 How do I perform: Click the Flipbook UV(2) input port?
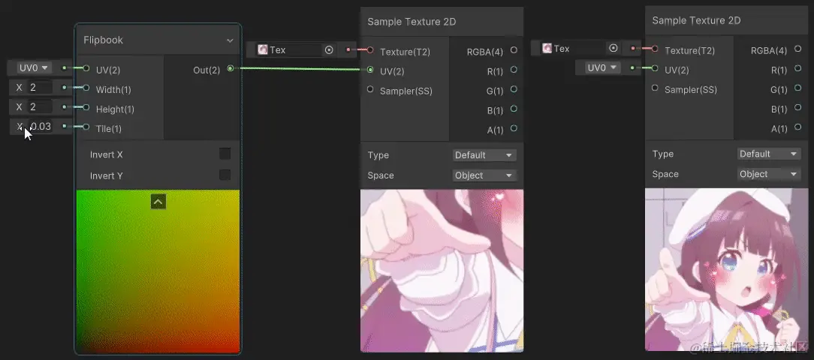(x=86, y=68)
